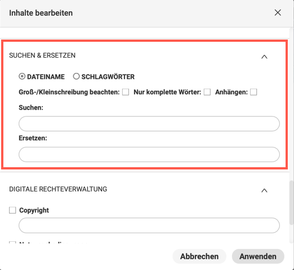Check the Anhängen checkbox
The height and width of the screenshot is (270, 294).
[253, 92]
